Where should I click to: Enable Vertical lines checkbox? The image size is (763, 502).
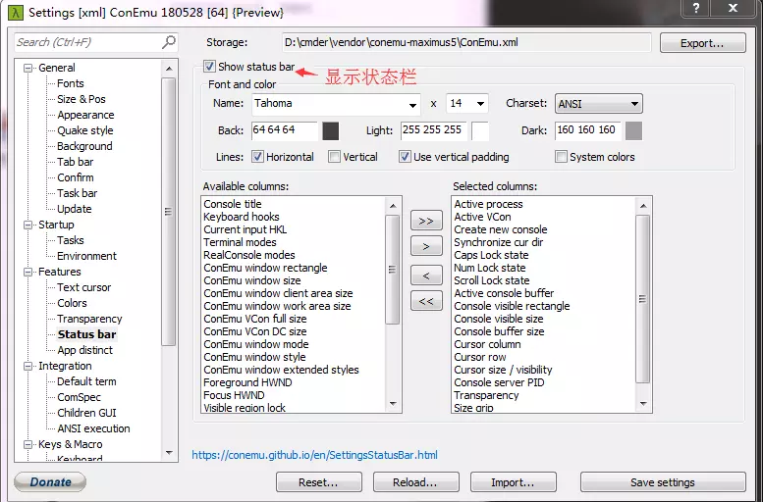334,157
